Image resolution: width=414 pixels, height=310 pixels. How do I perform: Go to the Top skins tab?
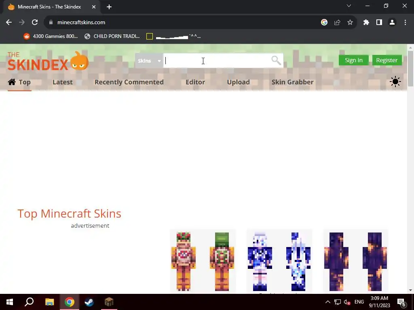coord(19,82)
